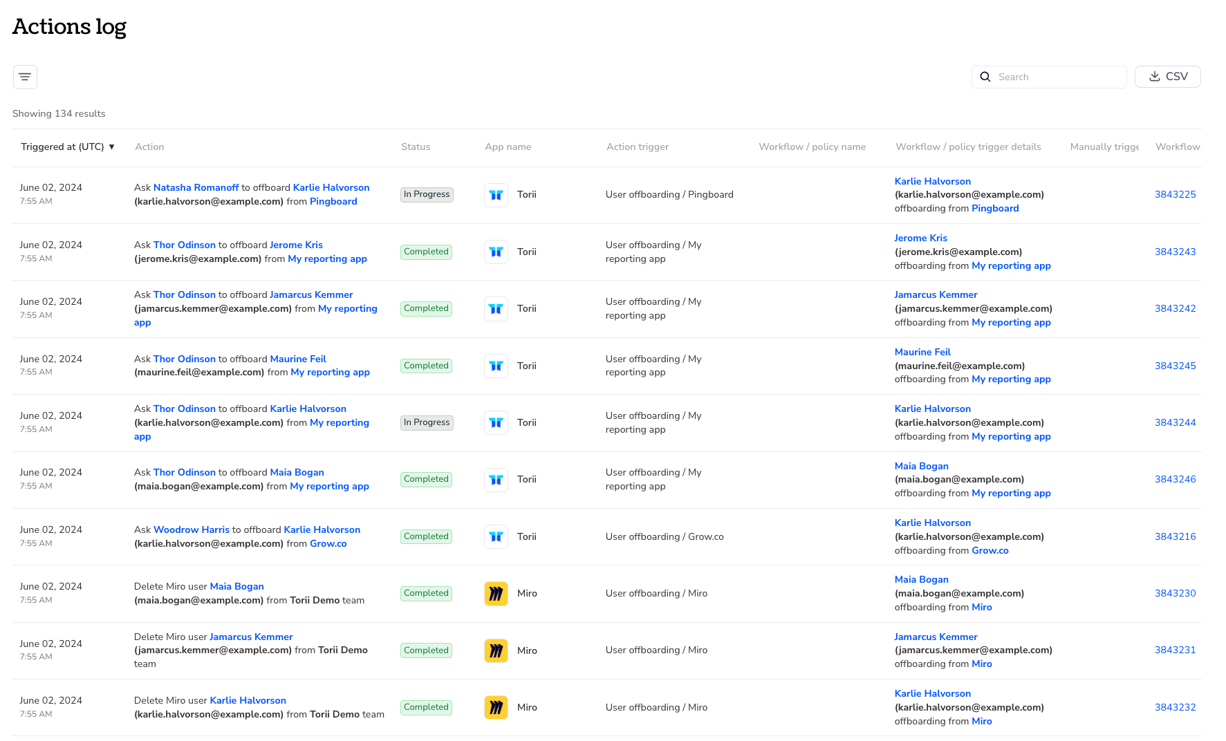Click the App name column header
This screenshot has height=741, width=1226.
pyautogui.click(x=508, y=147)
